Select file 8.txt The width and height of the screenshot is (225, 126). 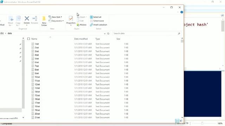pos(37,70)
